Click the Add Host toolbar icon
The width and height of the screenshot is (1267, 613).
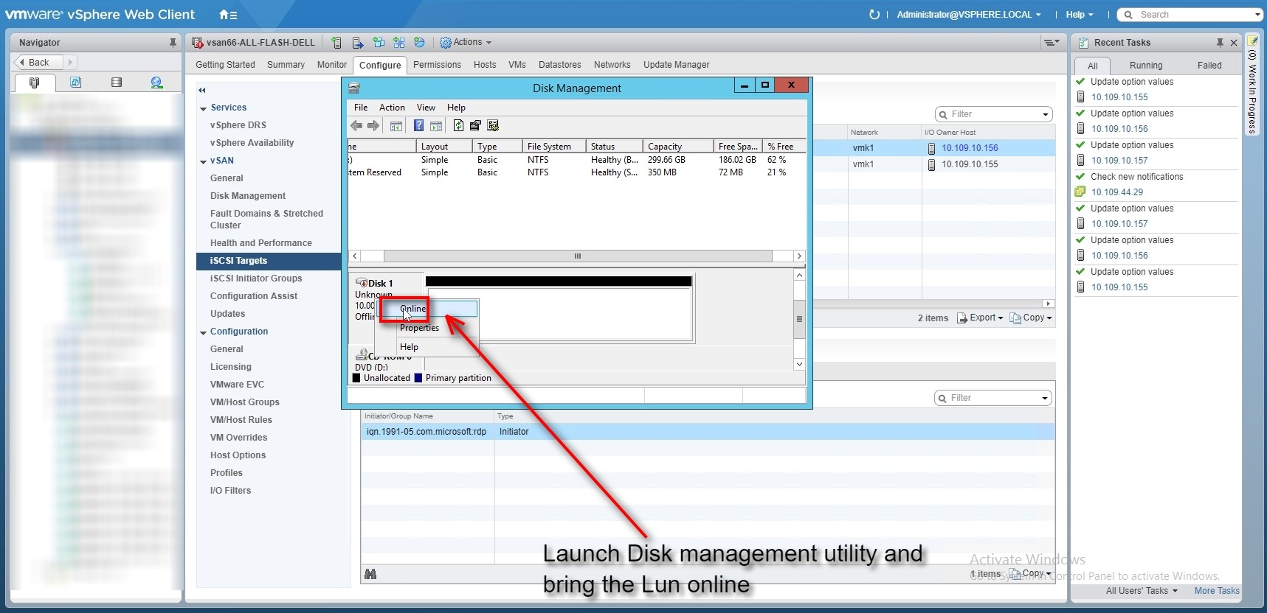pyautogui.click(x=336, y=43)
